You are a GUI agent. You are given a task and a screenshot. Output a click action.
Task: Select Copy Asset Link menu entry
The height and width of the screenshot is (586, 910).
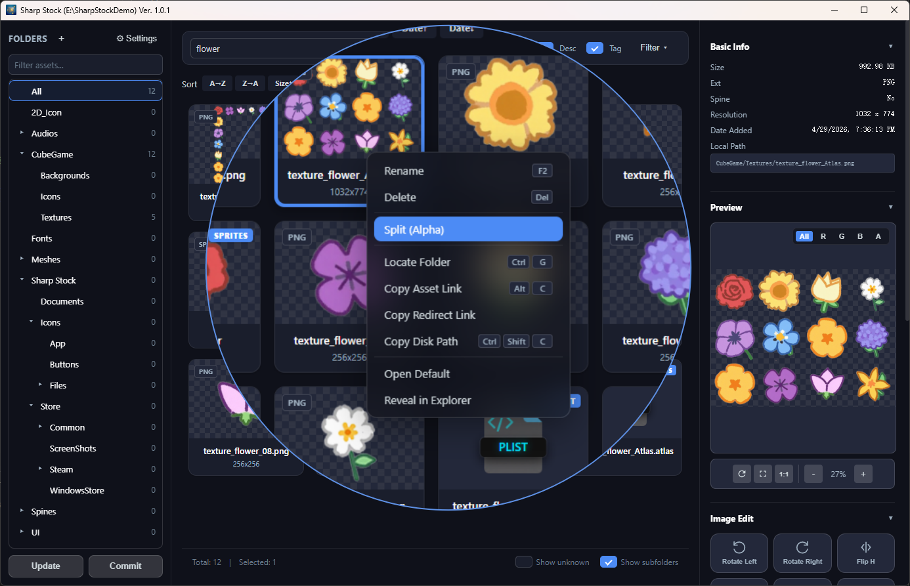(x=468, y=289)
